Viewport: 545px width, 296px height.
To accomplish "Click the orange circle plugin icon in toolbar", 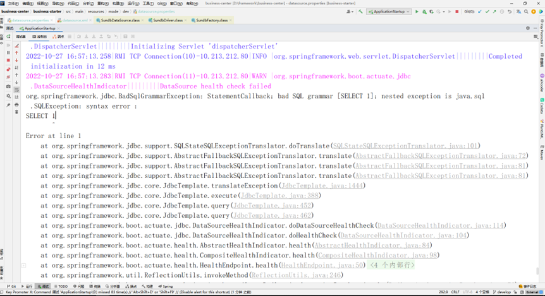I will tap(534, 11).
